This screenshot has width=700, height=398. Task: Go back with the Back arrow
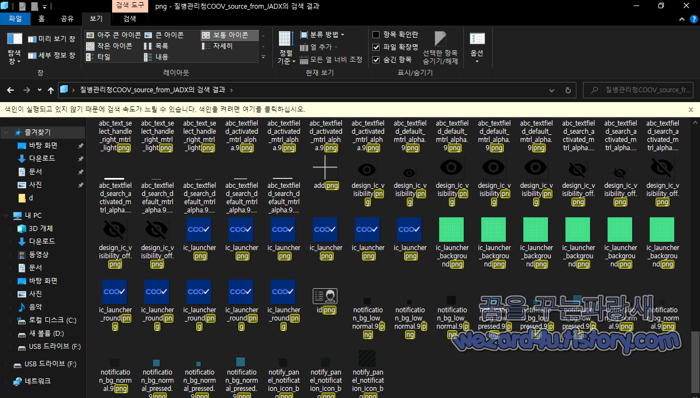[x=10, y=90]
